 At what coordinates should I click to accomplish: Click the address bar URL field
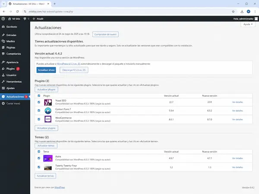pos(129,12)
